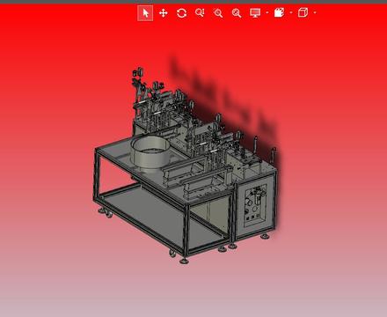Screen dimensions: 387x317
Task: Pick the Zoom area magnifier tool
Action: pyautogui.click(x=218, y=13)
